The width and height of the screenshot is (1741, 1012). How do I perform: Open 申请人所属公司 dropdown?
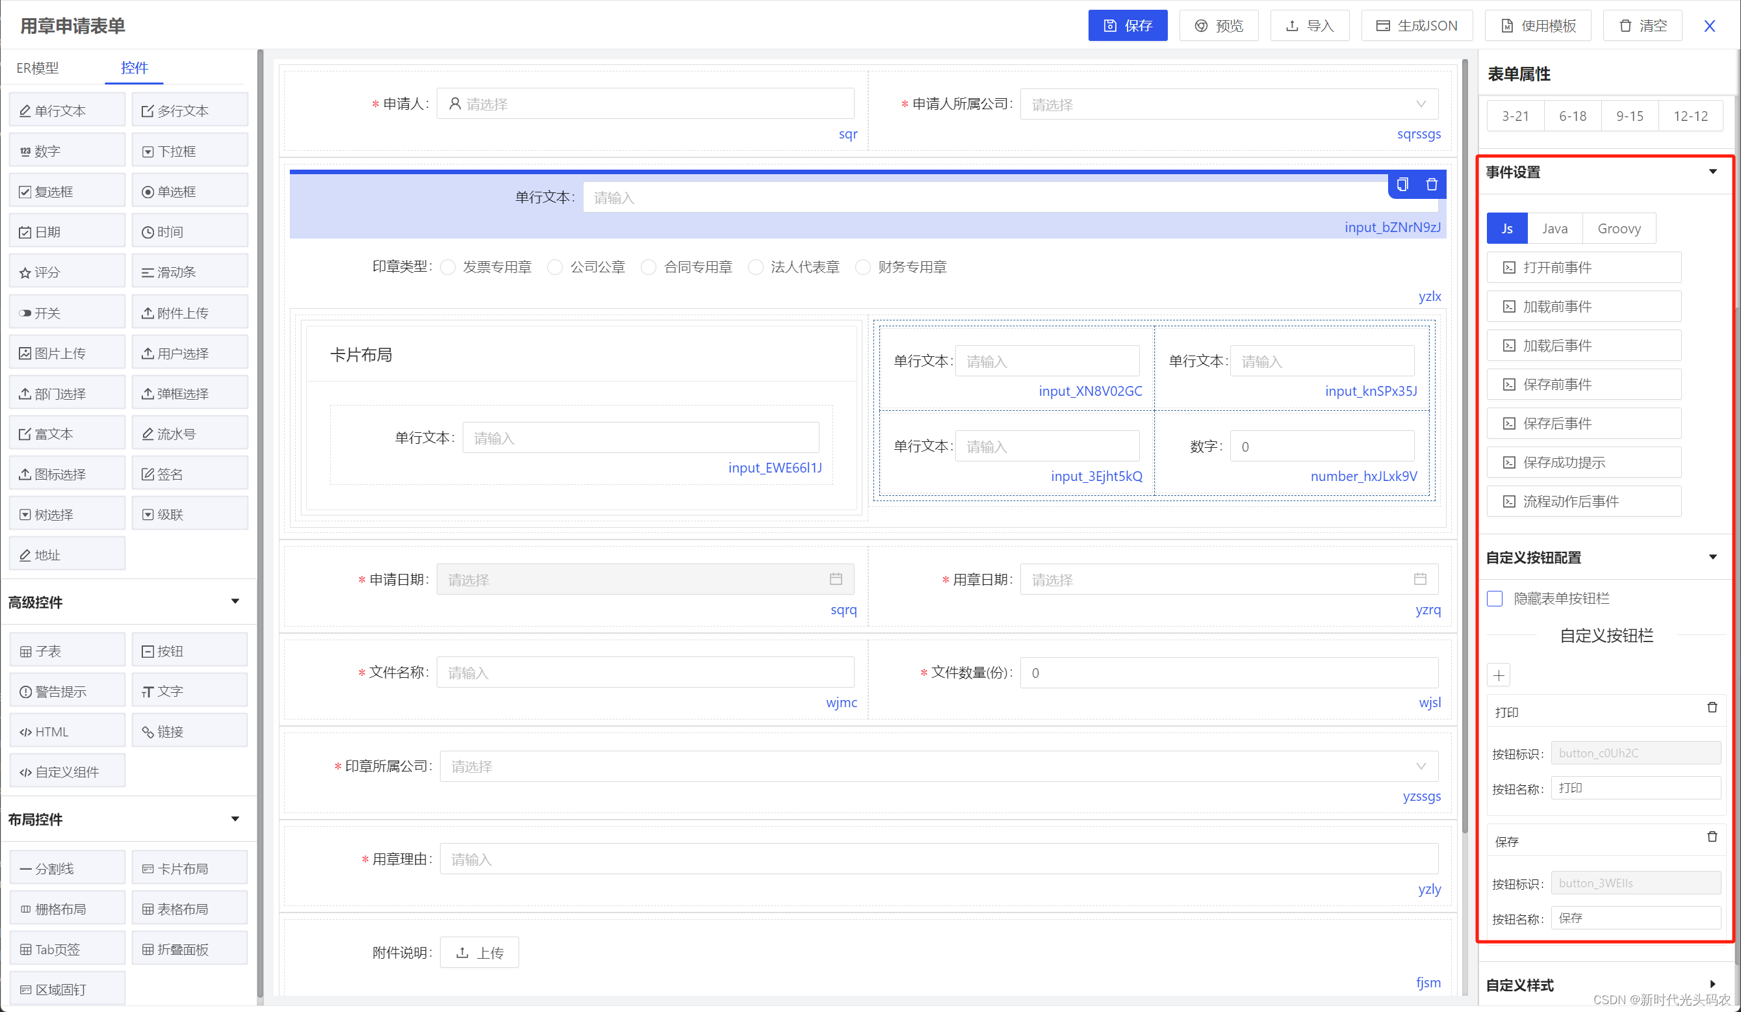click(x=1228, y=104)
